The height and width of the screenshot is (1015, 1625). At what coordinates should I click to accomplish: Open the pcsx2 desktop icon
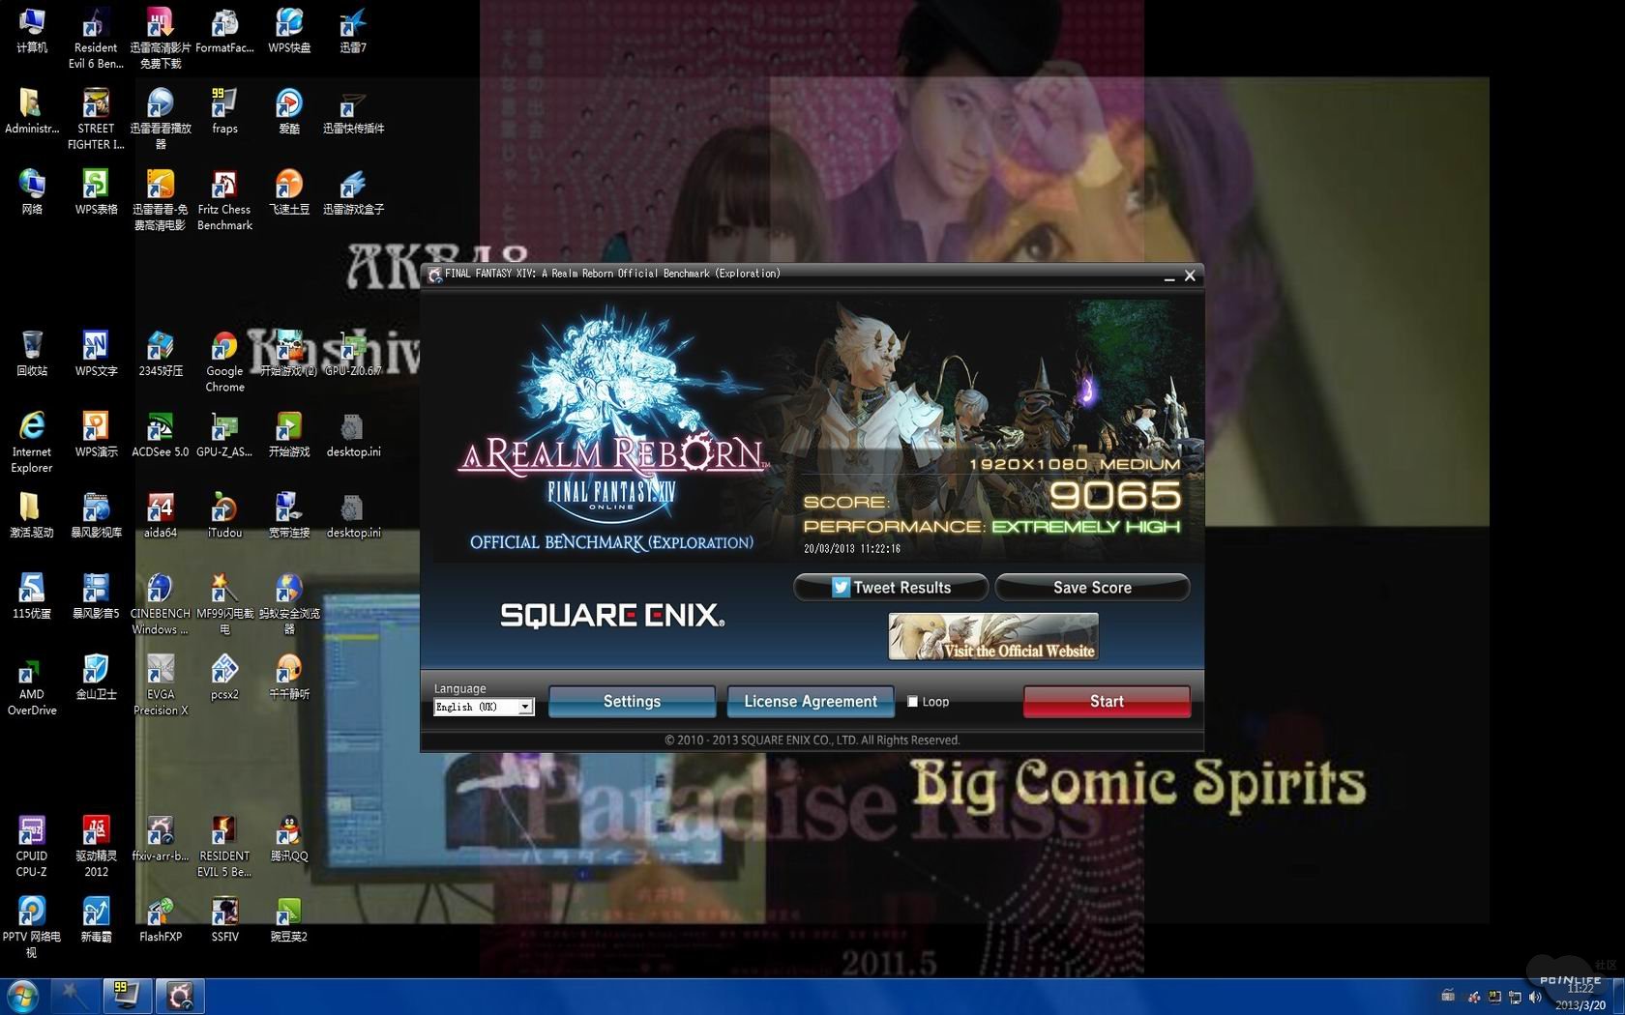pos(224,676)
